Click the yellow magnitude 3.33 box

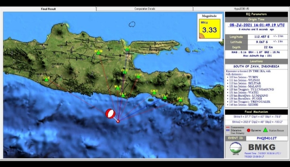[209, 29]
